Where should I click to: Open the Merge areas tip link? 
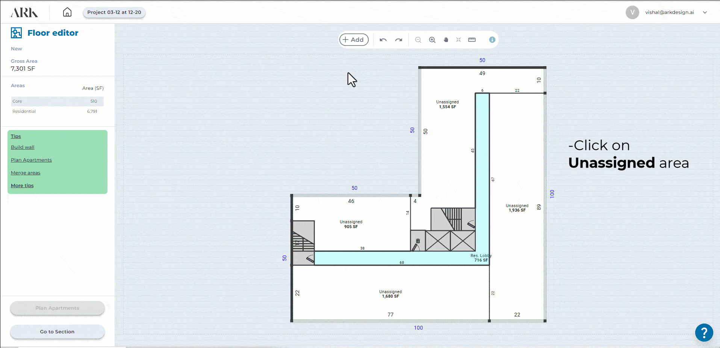tap(26, 173)
